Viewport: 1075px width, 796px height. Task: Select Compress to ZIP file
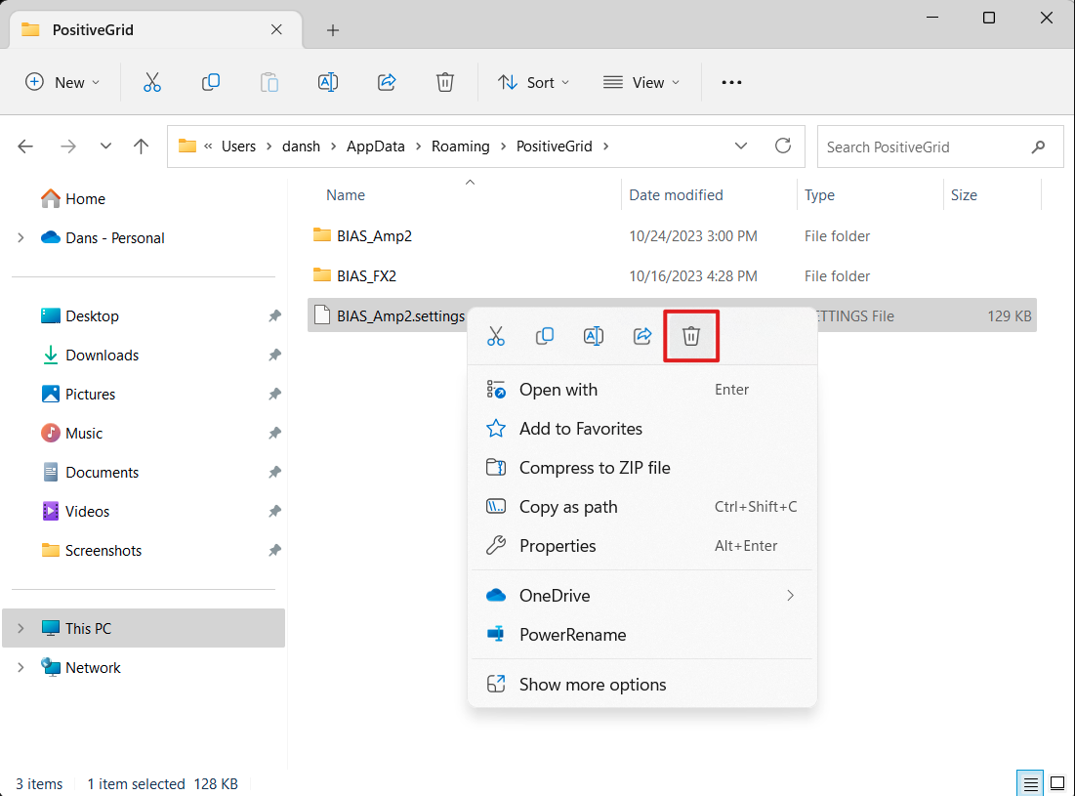[641, 468]
